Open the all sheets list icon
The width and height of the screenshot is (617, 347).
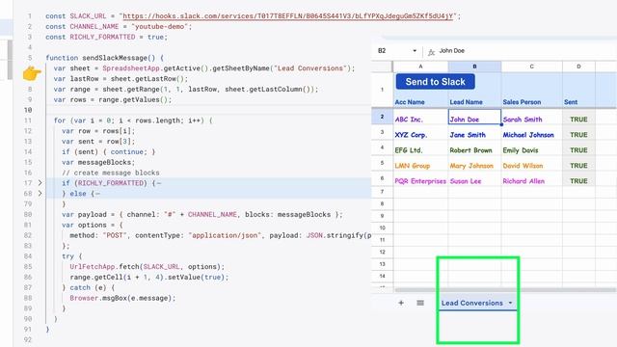click(420, 303)
